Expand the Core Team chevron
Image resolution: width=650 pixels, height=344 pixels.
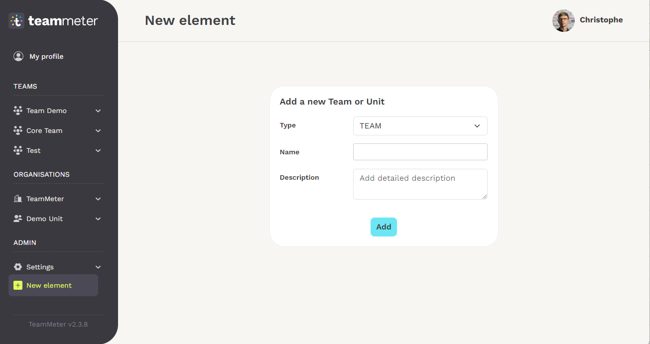tap(98, 130)
